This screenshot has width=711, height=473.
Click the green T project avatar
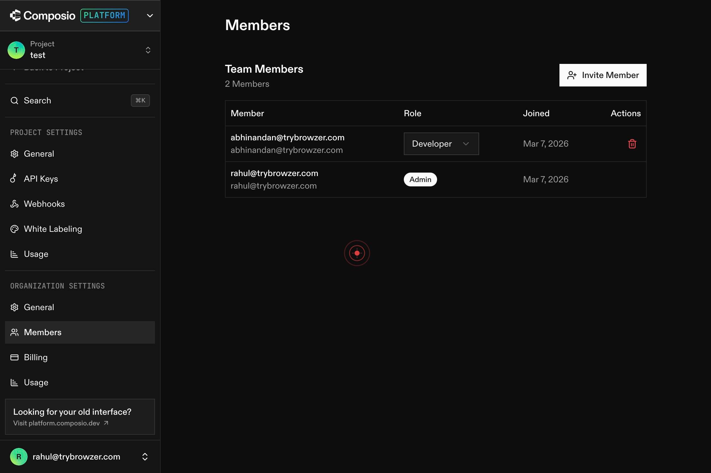tap(16, 50)
